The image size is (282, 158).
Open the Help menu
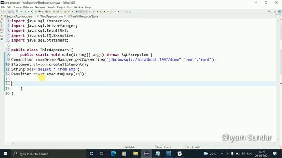tap(88, 7)
